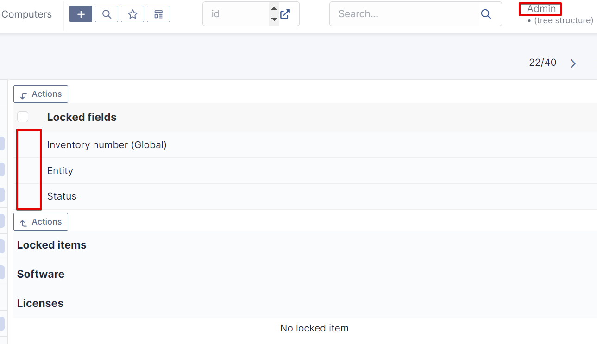Open the Admin menu at top right
This screenshot has height=344, width=597.
point(540,9)
